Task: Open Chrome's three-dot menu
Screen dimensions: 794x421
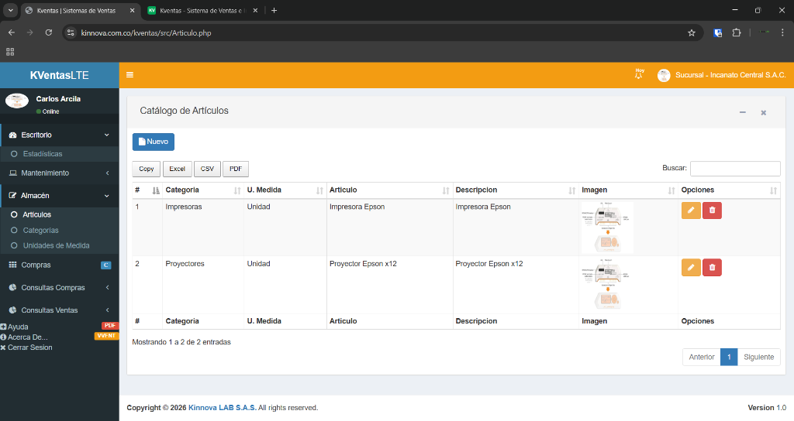Action: 782,33
